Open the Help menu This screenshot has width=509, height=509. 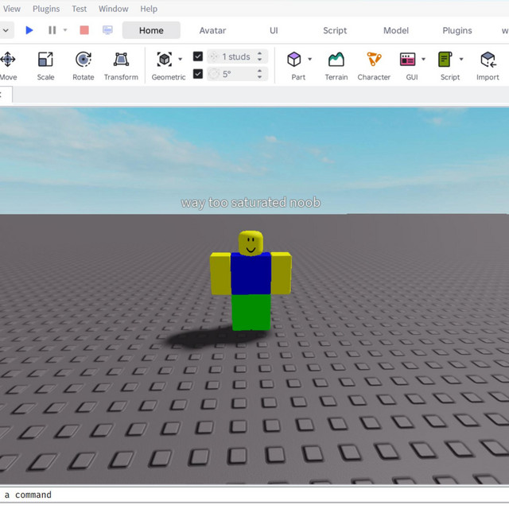click(149, 9)
